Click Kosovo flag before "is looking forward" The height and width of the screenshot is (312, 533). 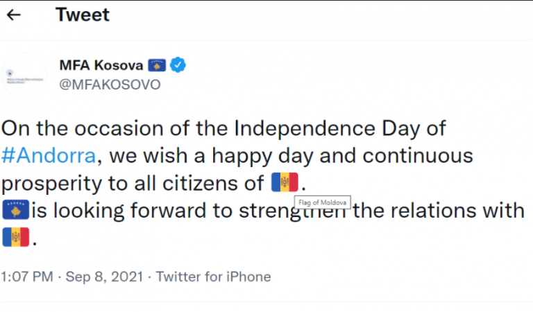pyautogui.click(x=15, y=209)
